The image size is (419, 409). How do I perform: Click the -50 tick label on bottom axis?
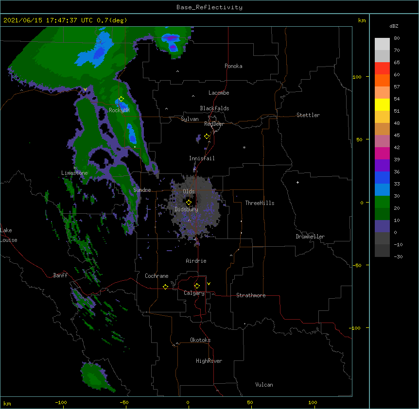tap(124, 402)
